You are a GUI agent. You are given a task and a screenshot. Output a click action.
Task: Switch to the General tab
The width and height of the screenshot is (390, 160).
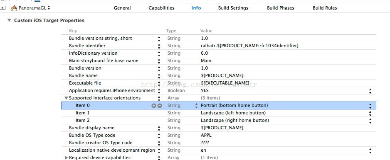coord(122,8)
